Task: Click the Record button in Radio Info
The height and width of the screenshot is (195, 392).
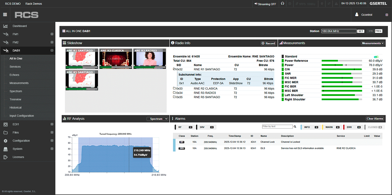Action: coord(268,43)
